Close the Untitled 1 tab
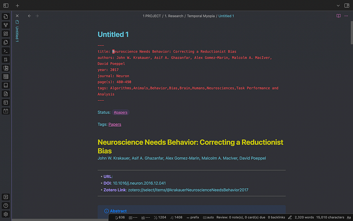353x221 pixels. (17, 16)
